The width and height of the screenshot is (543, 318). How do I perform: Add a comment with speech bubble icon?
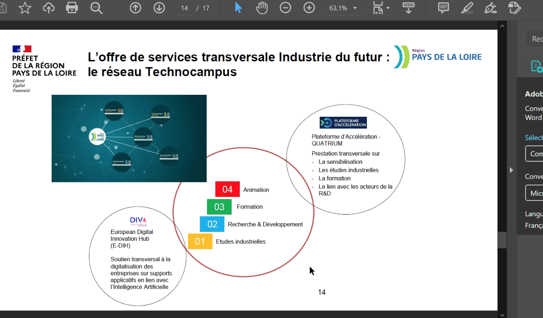point(443,8)
